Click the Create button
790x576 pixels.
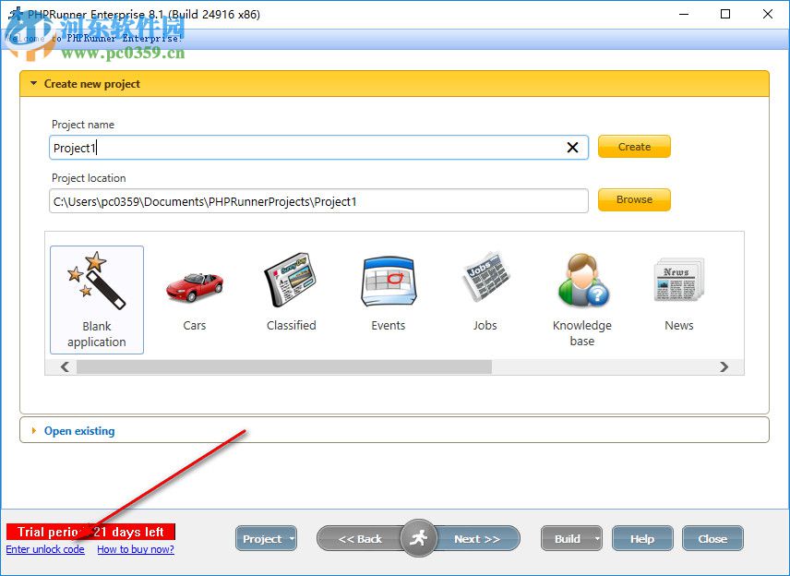(x=634, y=146)
